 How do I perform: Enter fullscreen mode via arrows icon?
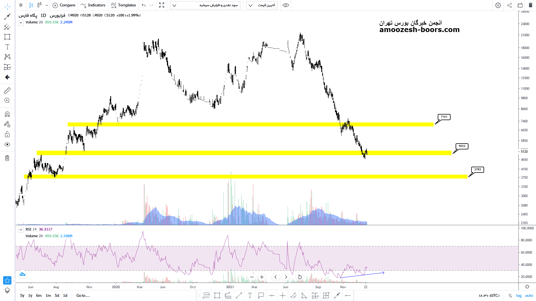coord(162,5)
